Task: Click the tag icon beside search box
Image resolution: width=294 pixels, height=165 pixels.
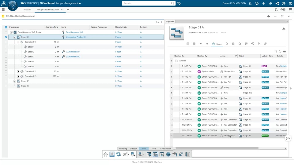Action: (x=179, y=3)
